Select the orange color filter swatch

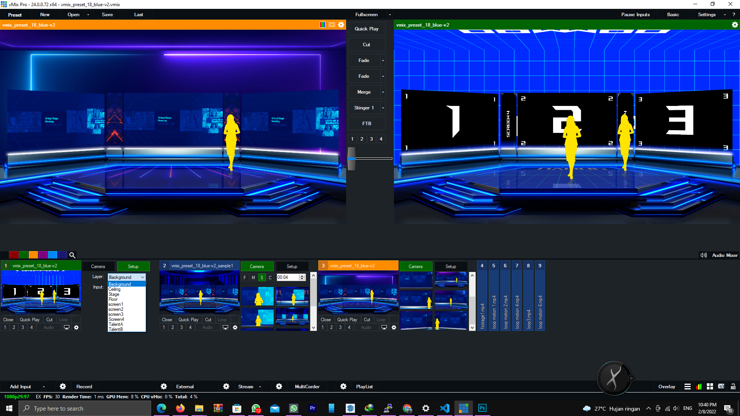[x=33, y=255]
